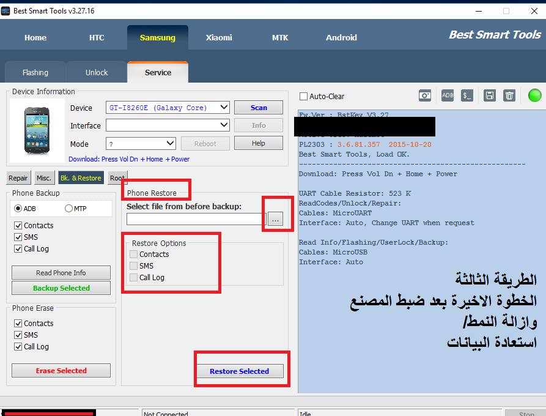Screen dimensions: 546x416
Task: Switch to the HTC tab
Action: [x=97, y=38]
